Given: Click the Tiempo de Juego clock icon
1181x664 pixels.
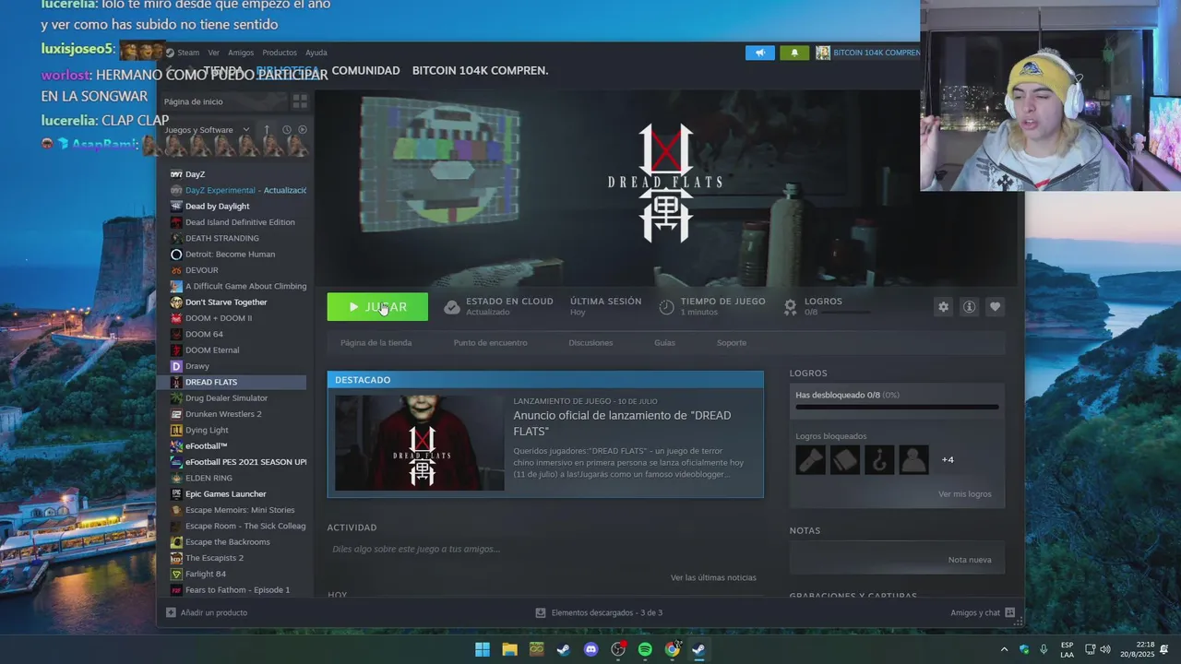Looking at the screenshot, I should 666,307.
